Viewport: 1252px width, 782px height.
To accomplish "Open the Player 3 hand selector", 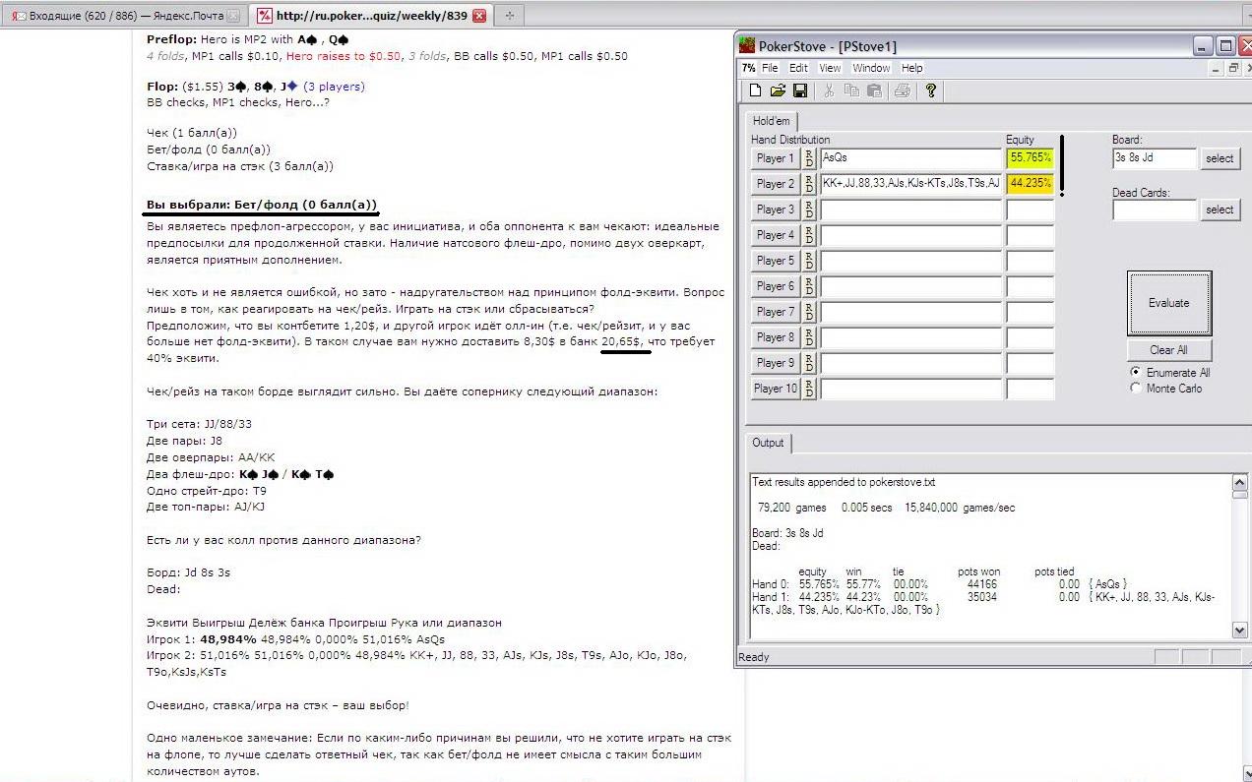I will [x=776, y=210].
